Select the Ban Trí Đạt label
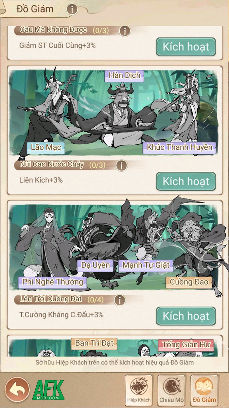The width and height of the screenshot is (229, 408). coord(94,343)
